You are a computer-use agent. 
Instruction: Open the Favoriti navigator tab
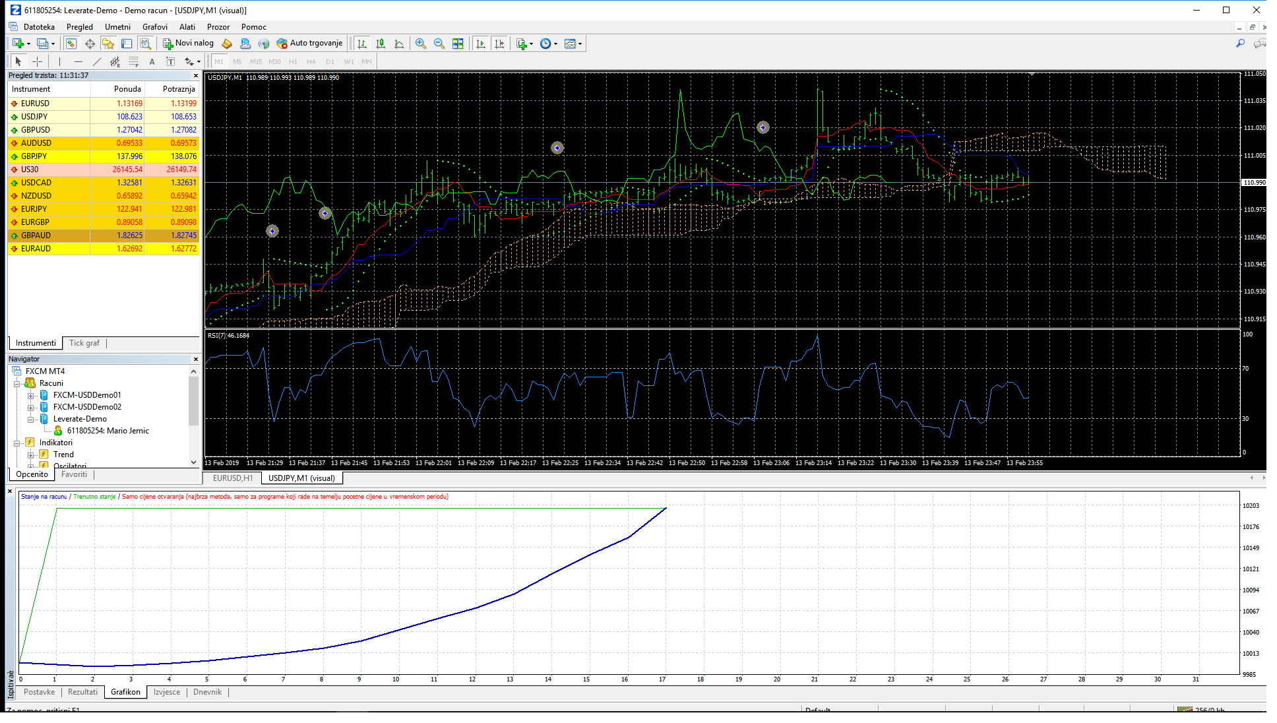[x=74, y=474]
